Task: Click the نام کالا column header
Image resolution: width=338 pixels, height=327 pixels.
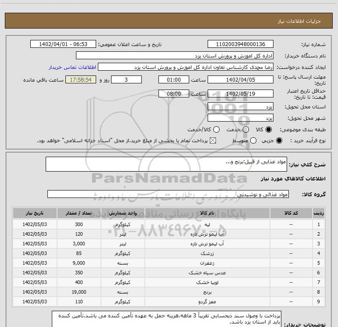Action: coord(207,213)
